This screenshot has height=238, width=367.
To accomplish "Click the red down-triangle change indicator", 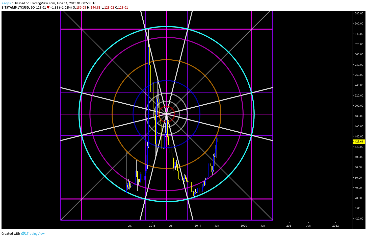I will pos(48,8).
